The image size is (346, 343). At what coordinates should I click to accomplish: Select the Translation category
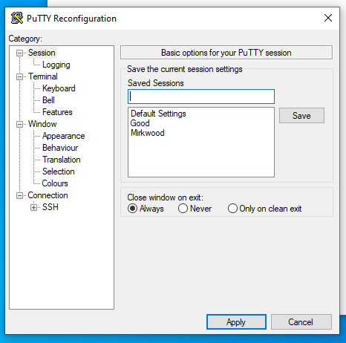point(62,160)
